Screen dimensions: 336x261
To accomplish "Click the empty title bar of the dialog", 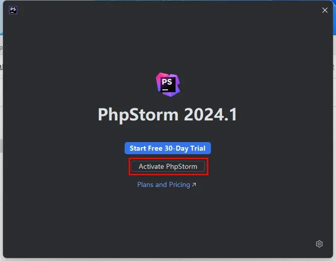I will (167, 10).
